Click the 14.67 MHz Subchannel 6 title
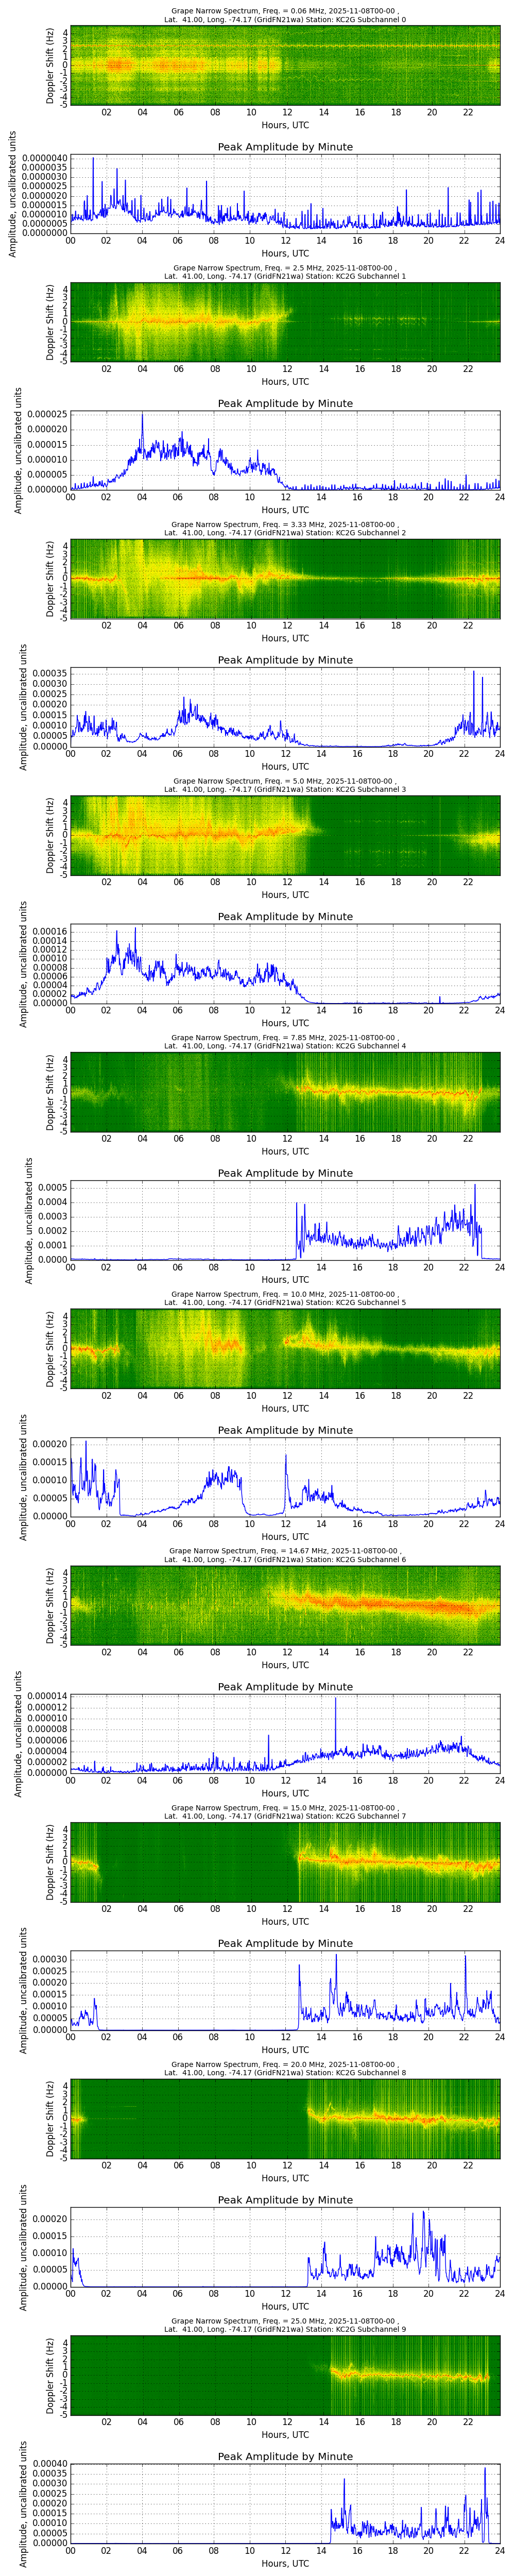The image size is (515, 2576). [285, 1555]
